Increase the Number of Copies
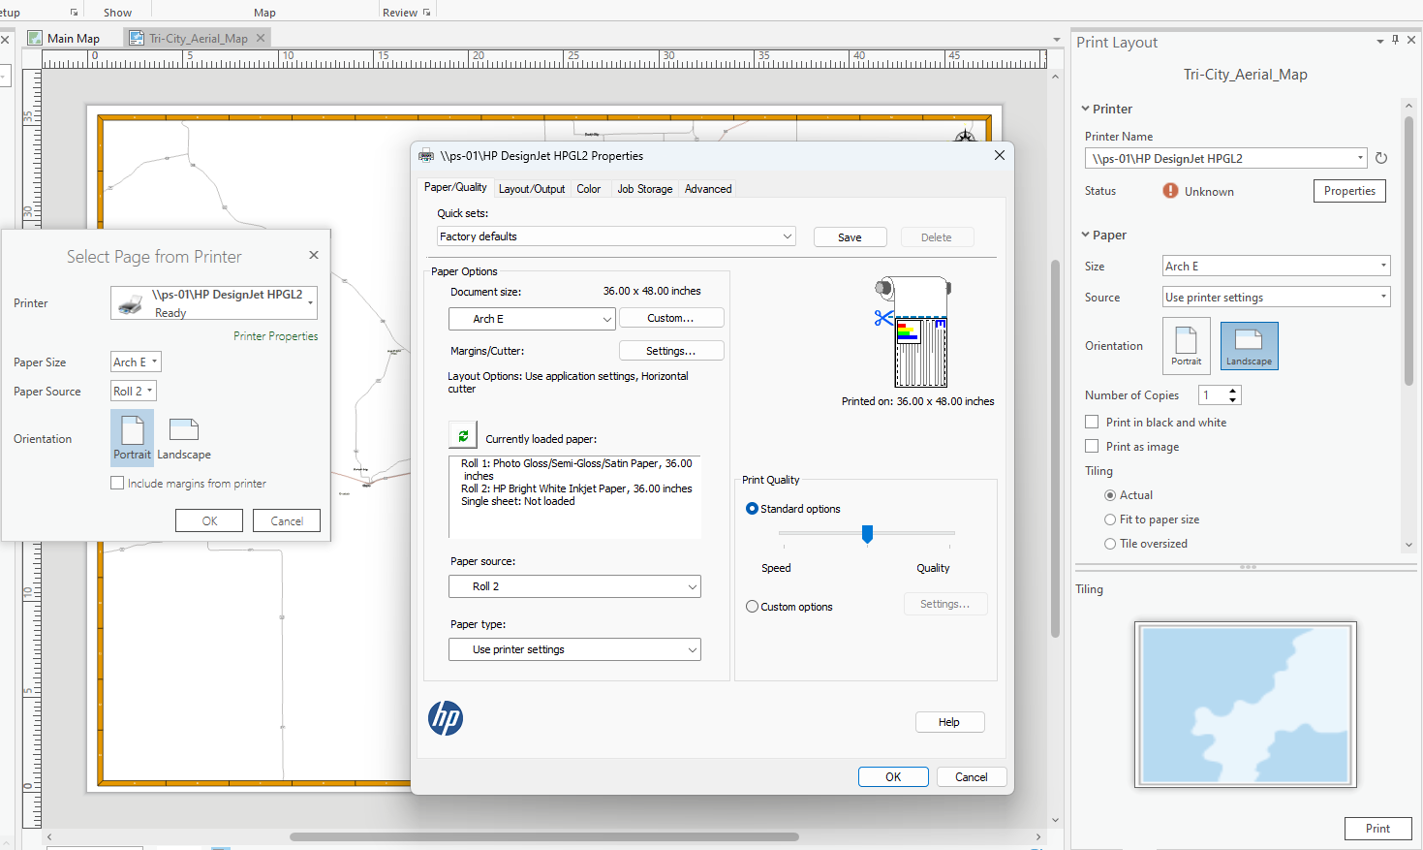The height and width of the screenshot is (850, 1423). 1233,391
